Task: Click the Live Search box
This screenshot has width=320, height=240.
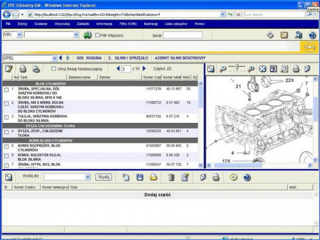Action: click(275, 14)
